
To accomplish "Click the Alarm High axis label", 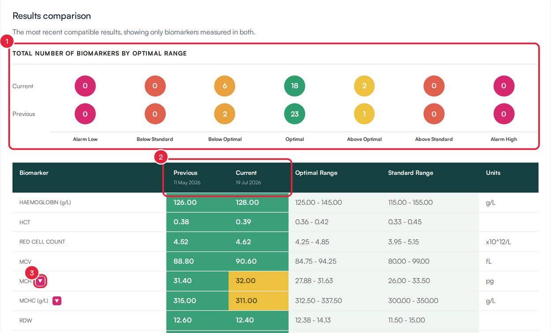I will tap(503, 139).
